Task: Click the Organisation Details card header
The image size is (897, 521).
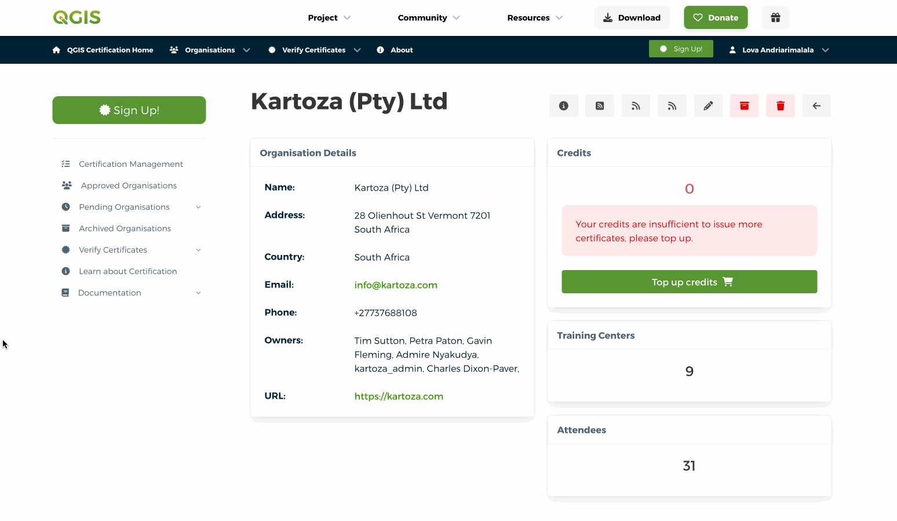Action: pos(392,153)
